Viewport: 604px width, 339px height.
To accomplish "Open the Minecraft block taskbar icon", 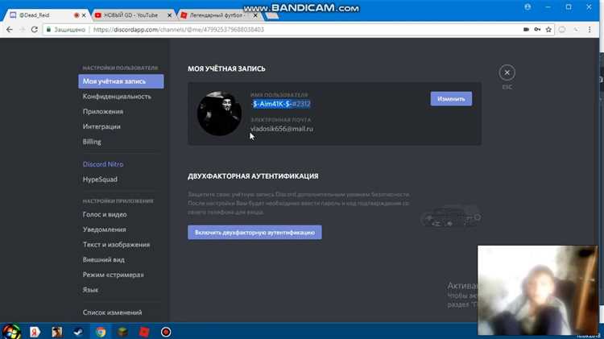I will [122, 332].
